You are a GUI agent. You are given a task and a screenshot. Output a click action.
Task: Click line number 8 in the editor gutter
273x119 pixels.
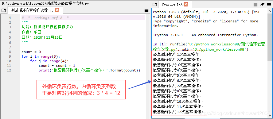coord(10,52)
